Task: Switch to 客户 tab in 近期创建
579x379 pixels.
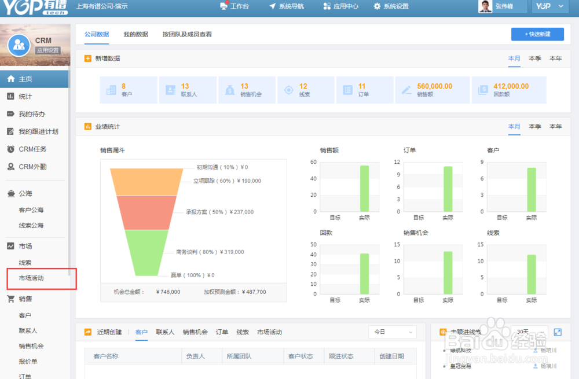Action: click(141, 332)
